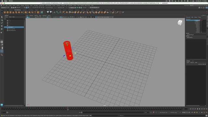This screenshot has height=117, width=208.
Task: Open the Workspace dropdown
Action: click(198, 6)
